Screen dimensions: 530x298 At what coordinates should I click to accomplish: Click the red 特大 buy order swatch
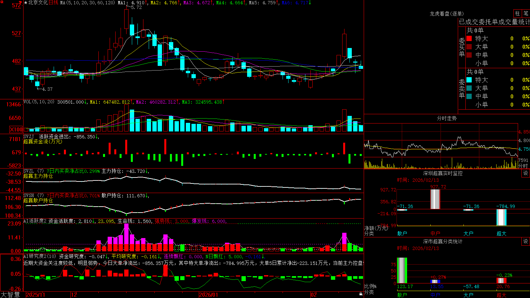(469, 38)
